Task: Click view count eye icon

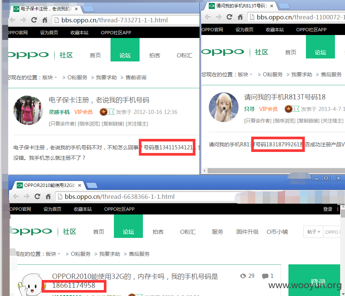Action: 243,276
